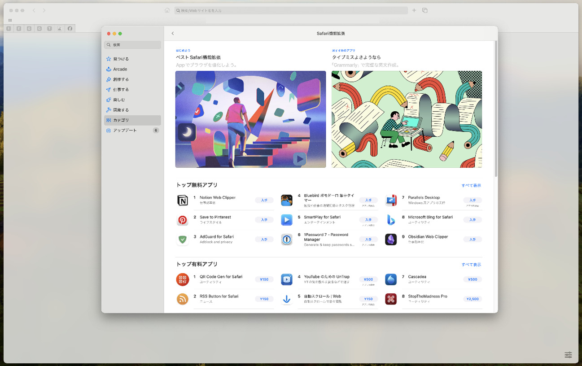Click the QR Code Gen for Safari icon
The height and width of the screenshot is (366, 582).
[183, 279]
